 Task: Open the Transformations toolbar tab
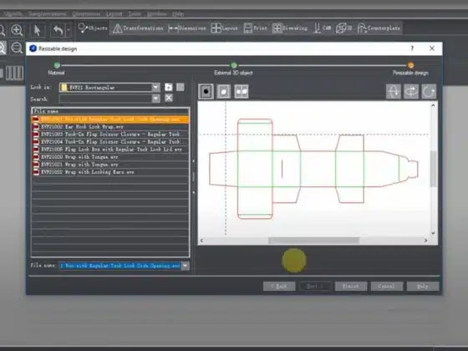click(x=138, y=28)
